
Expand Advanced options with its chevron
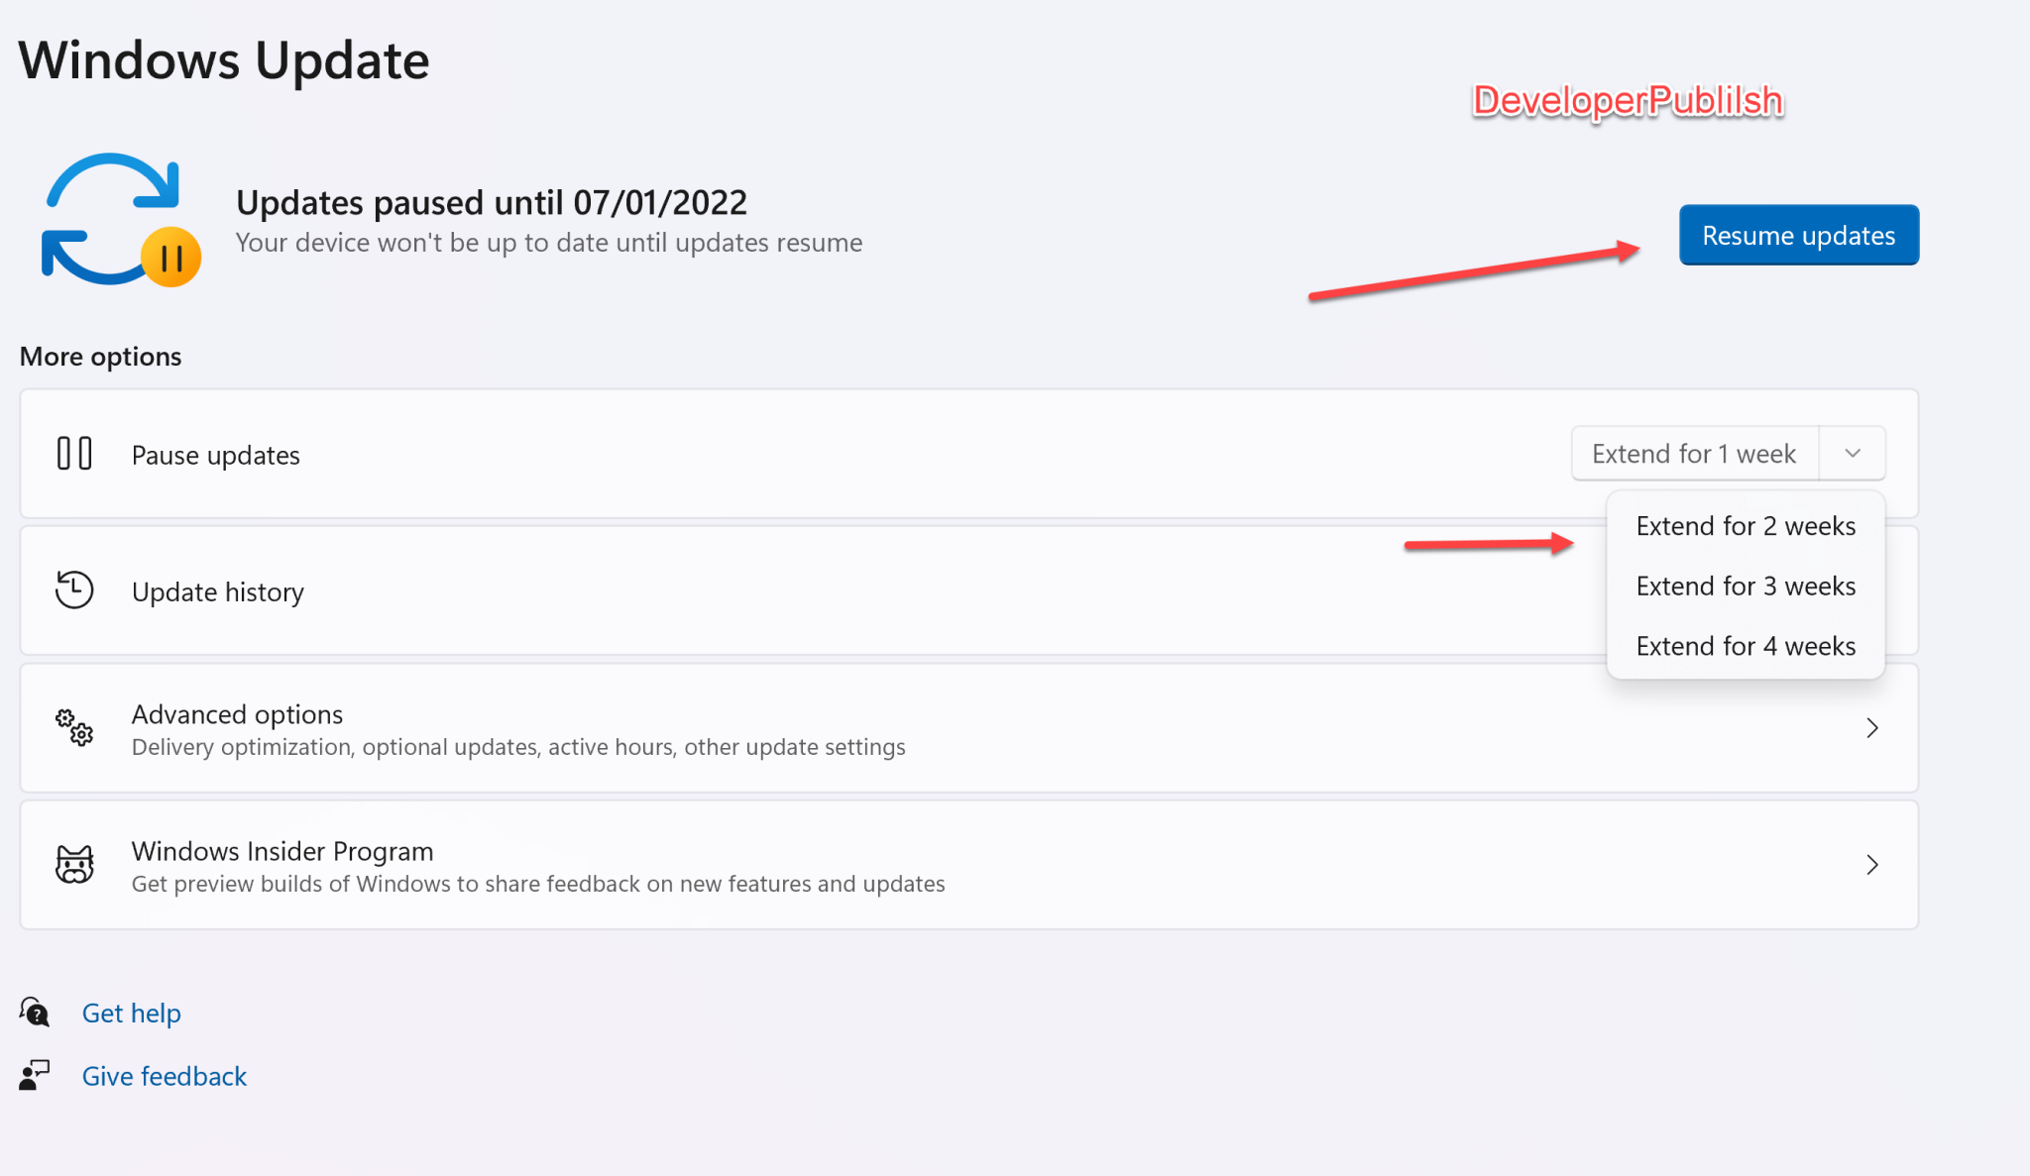[x=1871, y=728]
